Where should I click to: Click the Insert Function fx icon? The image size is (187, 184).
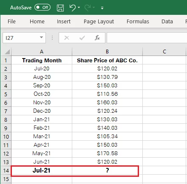(97, 38)
